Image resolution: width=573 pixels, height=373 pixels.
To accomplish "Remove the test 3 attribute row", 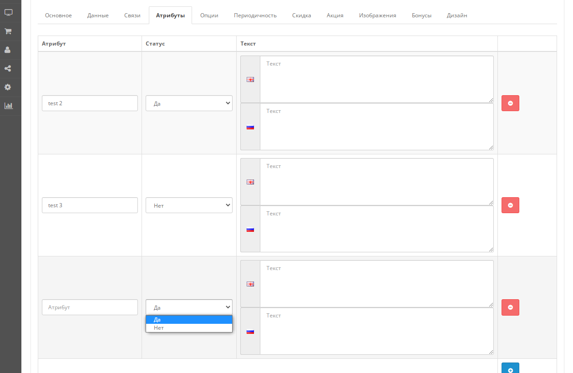I will 510,205.
